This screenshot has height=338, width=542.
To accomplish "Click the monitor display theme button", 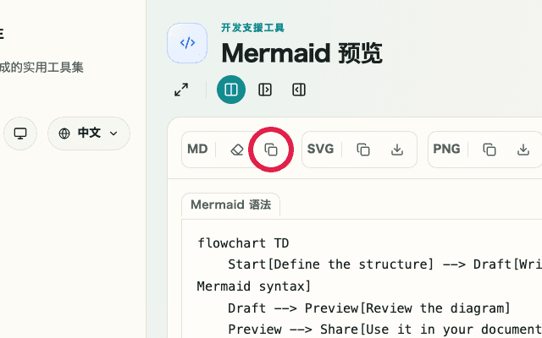I will tap(20, 134).
